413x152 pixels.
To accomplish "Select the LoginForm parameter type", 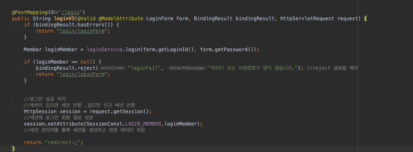I will 159,19.
